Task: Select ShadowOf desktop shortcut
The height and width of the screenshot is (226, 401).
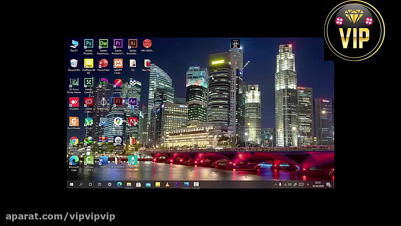Action: point(103,104)
